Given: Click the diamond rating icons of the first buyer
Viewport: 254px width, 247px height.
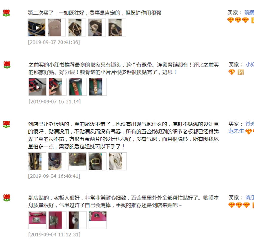Looking at the screenshot, I should tap(238, 20).
